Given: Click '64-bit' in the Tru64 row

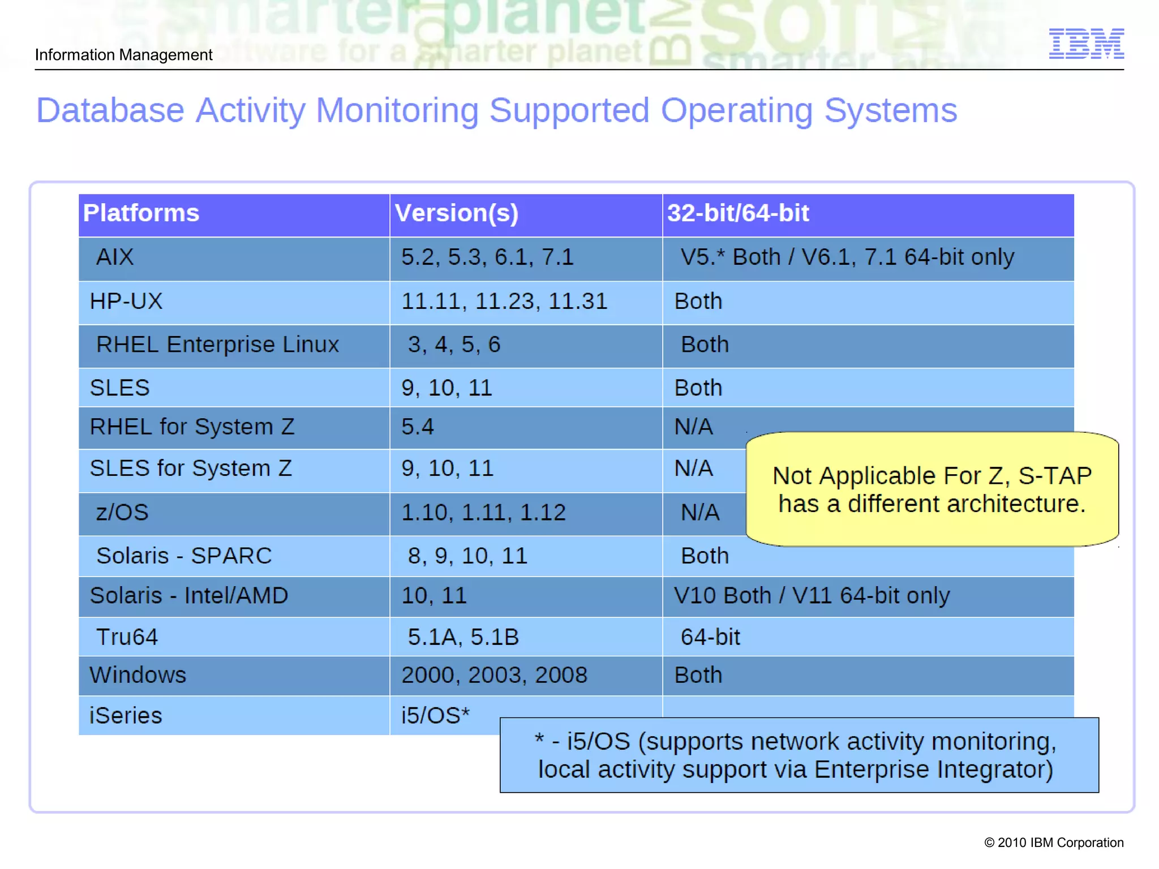Looking at the screenshot, I should pyautogui.click(x=710, y=638).
